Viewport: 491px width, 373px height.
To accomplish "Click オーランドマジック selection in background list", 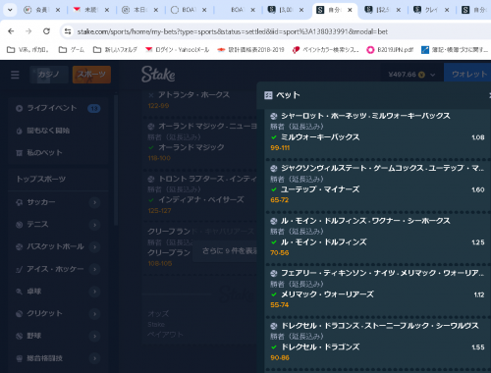I will (191, 147).
